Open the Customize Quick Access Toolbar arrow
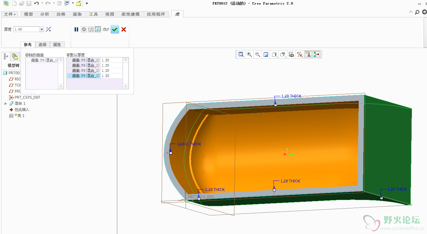 [87, 3]
